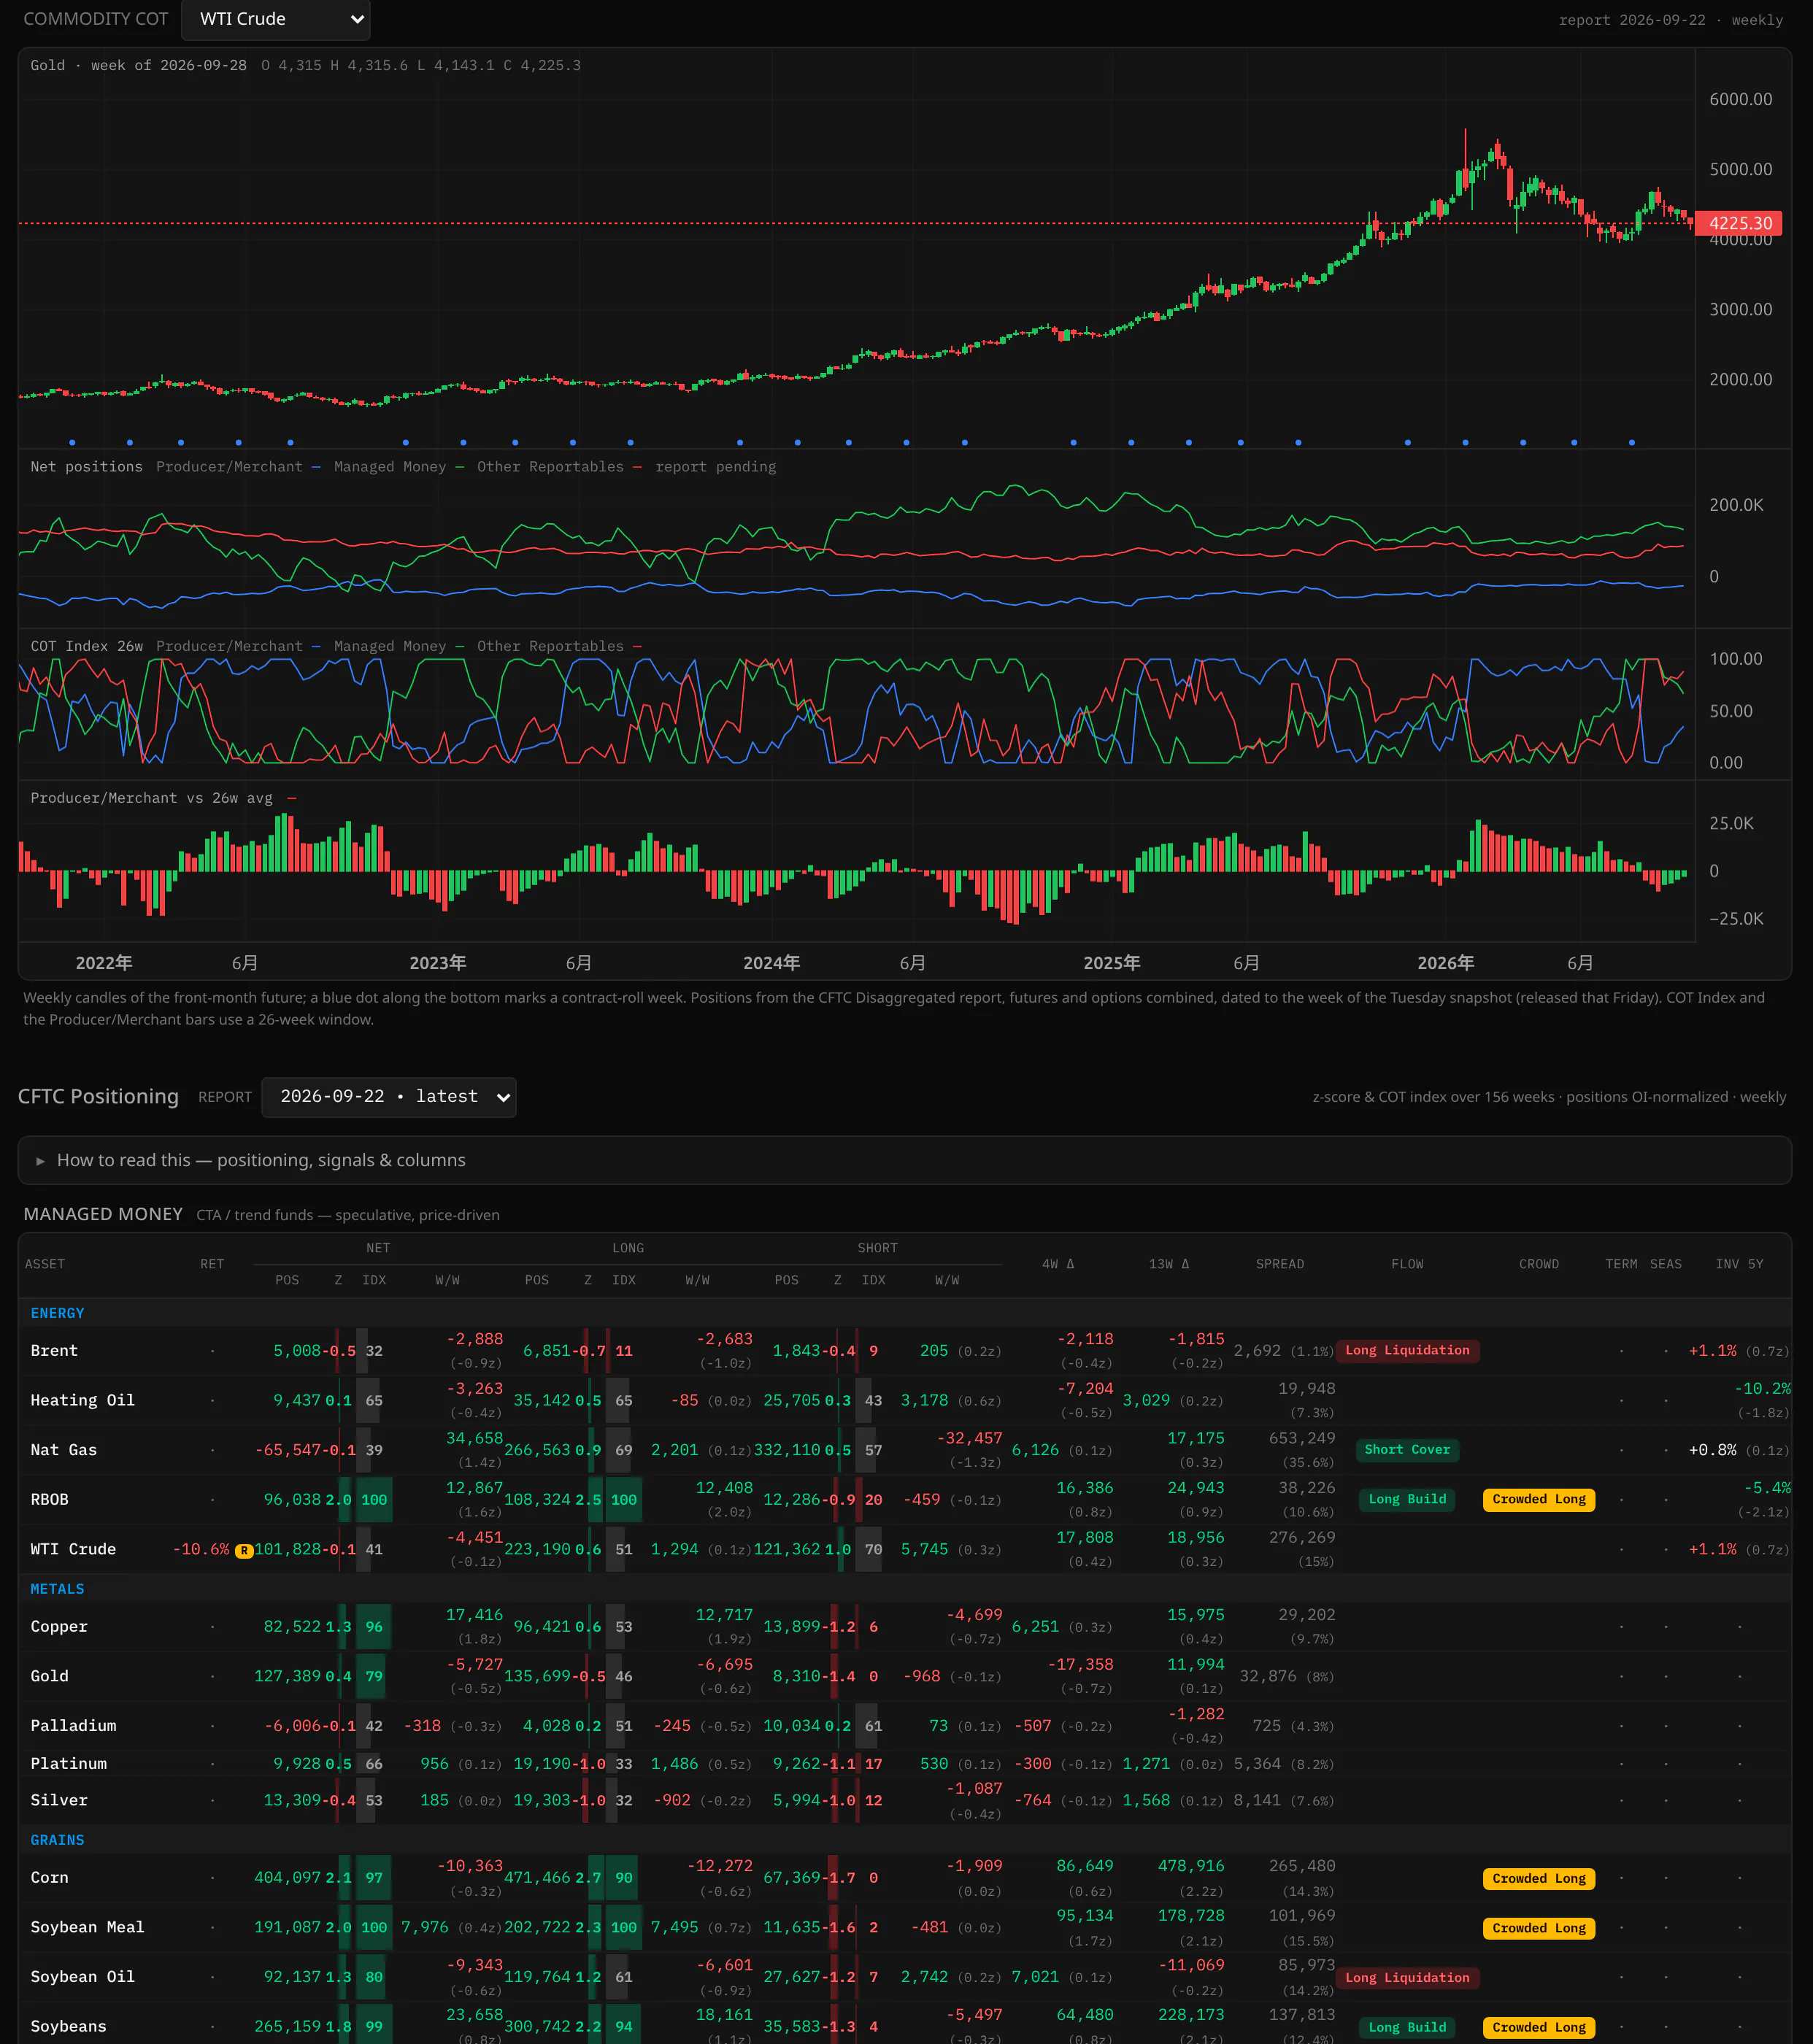Click Other Reportables legend in Net positions pane

(559, 467)
